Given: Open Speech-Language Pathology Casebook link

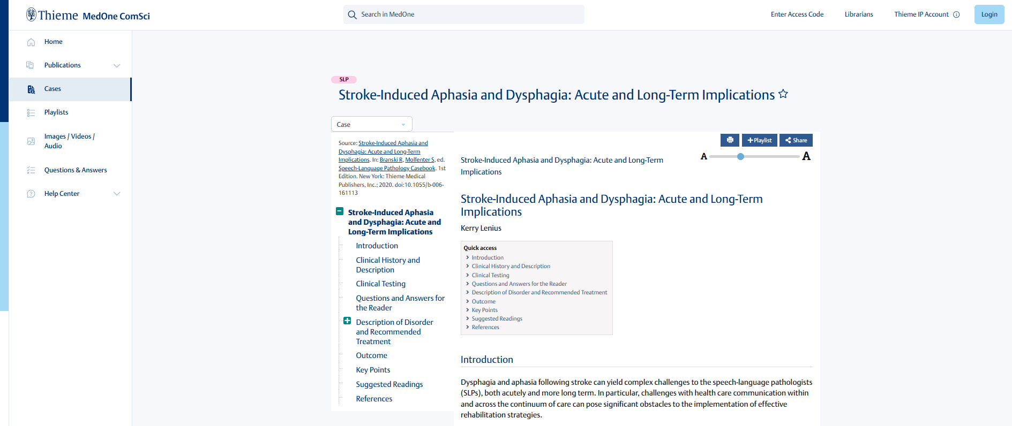Looking at the screenshot, I should tap(387, 168).
